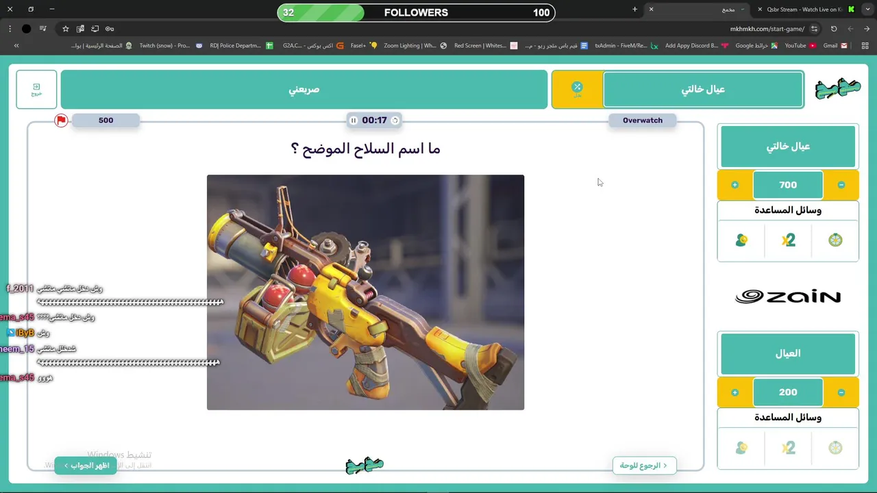Click the خروج exit button
877x493 pixels.
pos(36,90)
